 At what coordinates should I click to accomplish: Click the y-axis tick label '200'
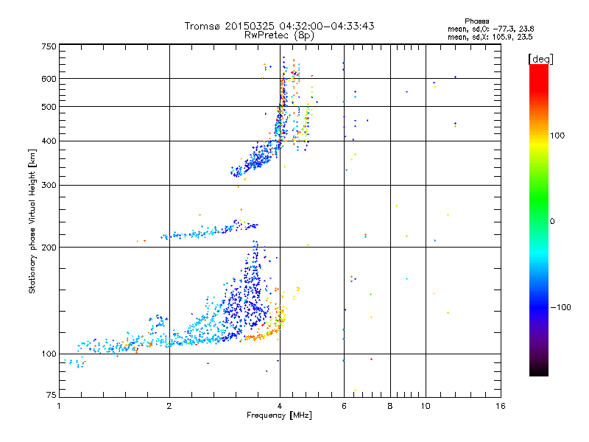49,248
